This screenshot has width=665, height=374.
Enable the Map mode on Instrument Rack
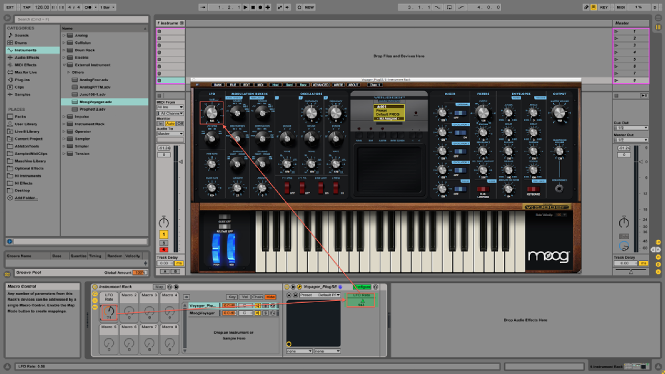(159, 287)
